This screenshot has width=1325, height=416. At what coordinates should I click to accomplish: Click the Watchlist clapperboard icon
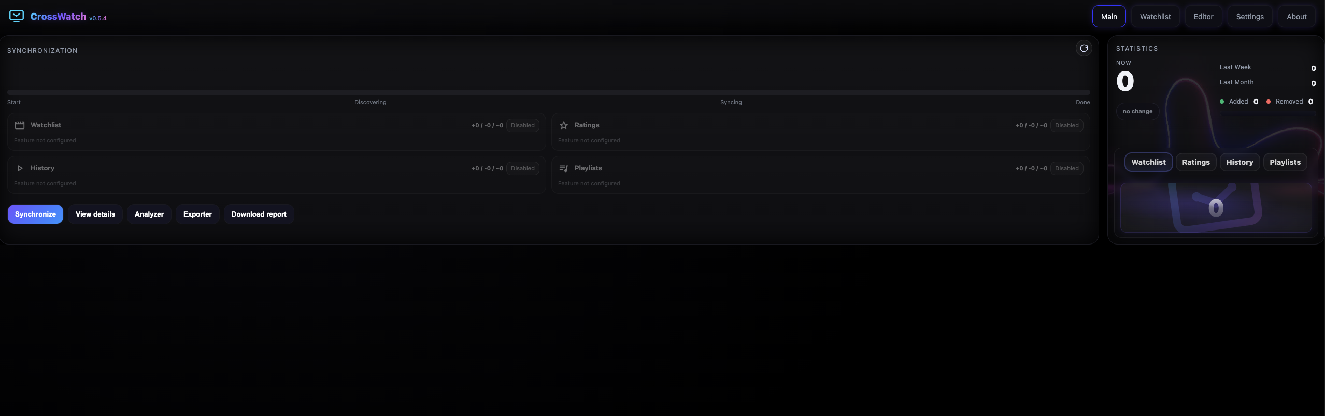point(20,125)
